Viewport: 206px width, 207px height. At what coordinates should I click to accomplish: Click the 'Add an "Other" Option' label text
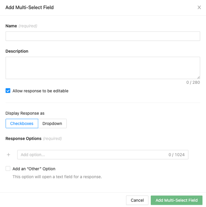point(34,169)
